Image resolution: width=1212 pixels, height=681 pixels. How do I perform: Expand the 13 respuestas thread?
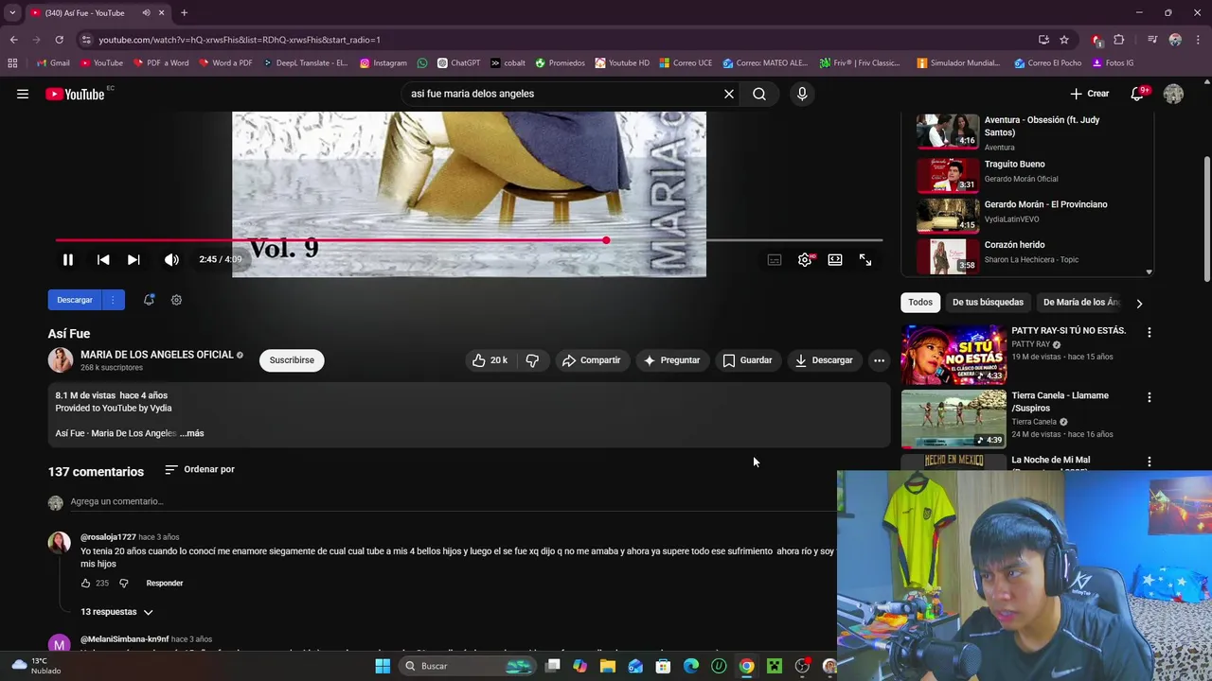[116, 612]
